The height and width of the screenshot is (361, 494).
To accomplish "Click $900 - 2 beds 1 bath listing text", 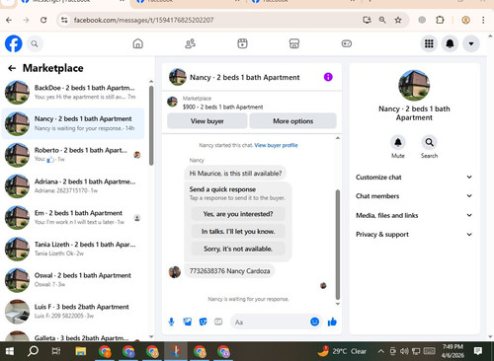I will point(223,108).
